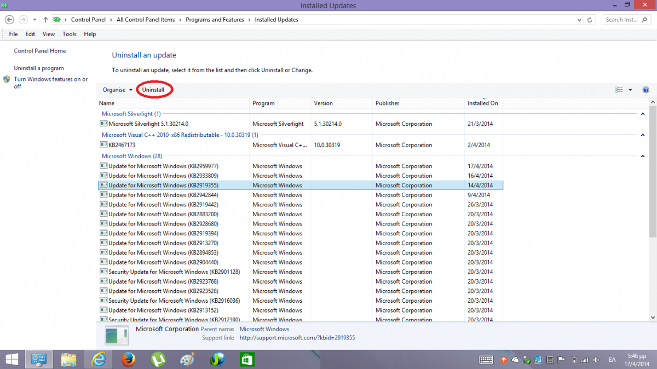
Task: Open the address bar history dropdown
Action: click(x=579, y=20)
